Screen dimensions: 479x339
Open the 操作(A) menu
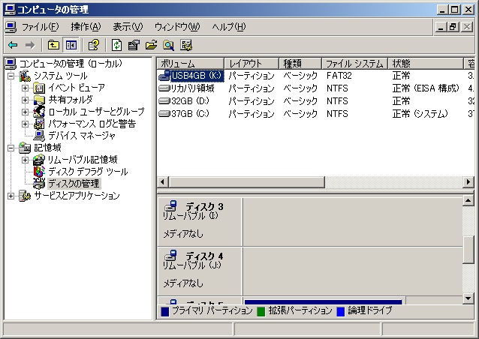tap(86, 27)
